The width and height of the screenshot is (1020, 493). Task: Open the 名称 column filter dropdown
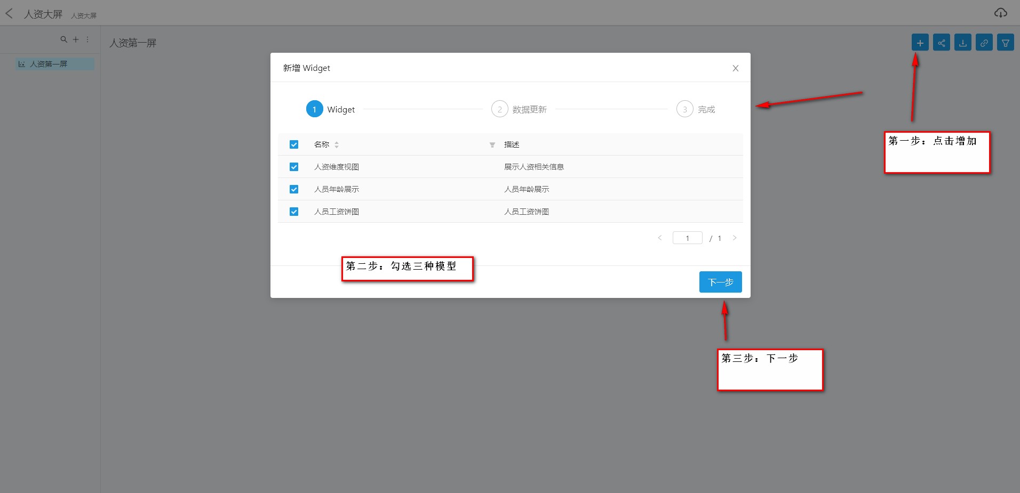coord(492,145)
